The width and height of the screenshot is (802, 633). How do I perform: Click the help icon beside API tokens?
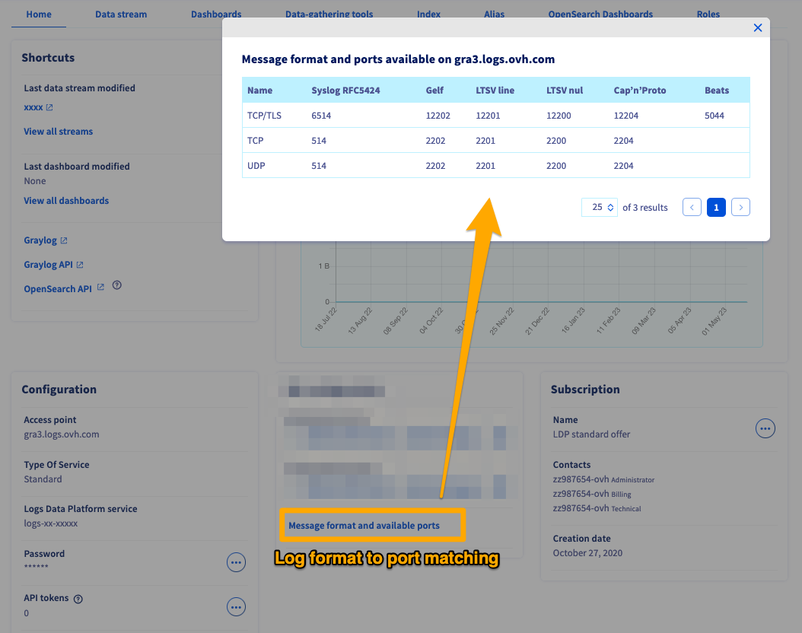[78, 598]
